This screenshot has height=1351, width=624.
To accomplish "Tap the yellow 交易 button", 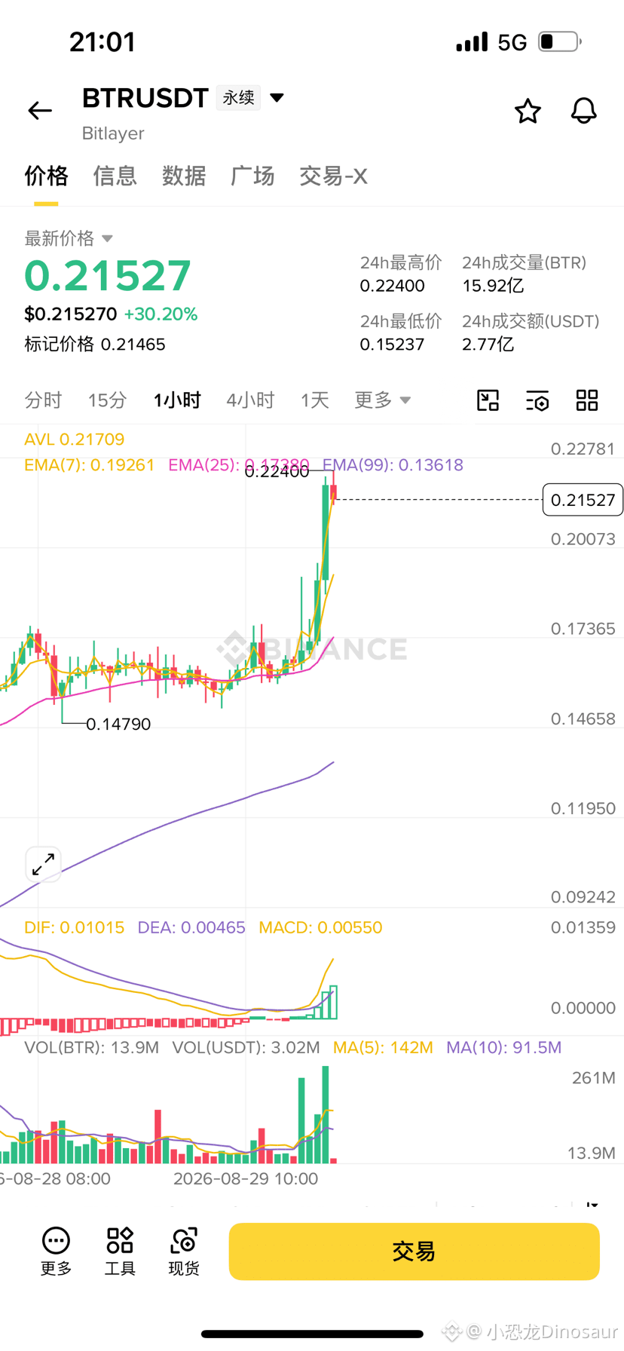I will click(x=414, y=1251).
